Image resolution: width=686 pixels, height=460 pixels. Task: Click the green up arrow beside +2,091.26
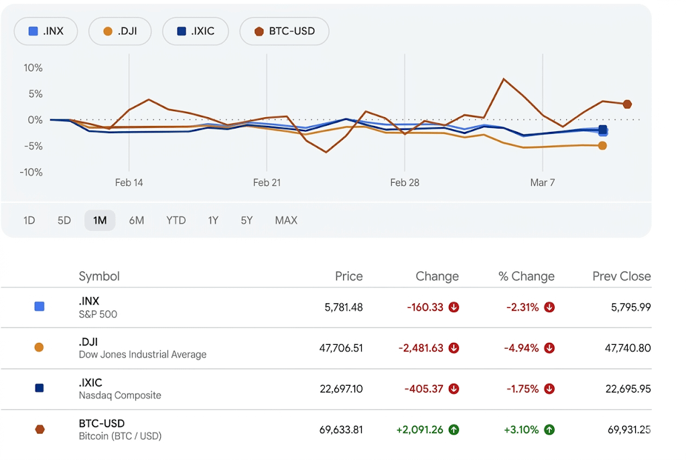coord(454,430)
